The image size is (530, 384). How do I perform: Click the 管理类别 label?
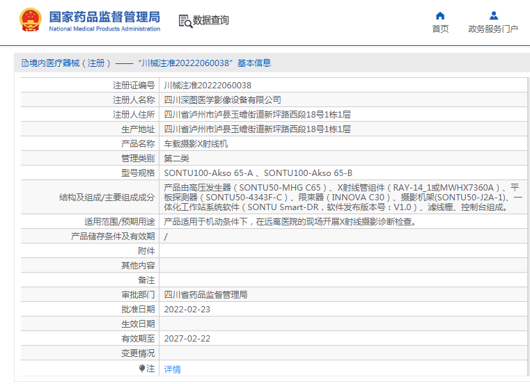138,159
